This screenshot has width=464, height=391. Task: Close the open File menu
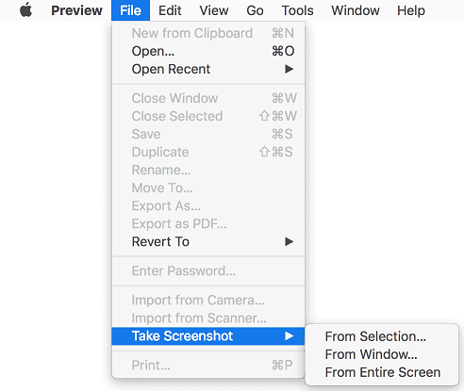[130, 10]
